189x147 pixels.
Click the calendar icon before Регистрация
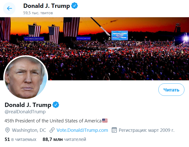[x=114, y=130]
